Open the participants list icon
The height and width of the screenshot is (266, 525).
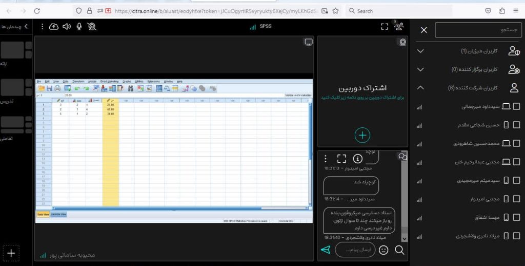coord(398,26)
